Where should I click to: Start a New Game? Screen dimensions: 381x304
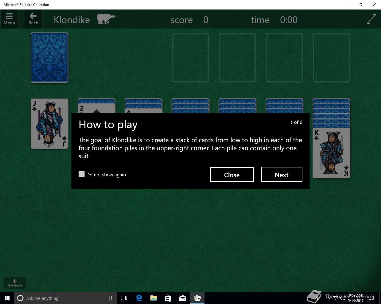coord(15,283)
